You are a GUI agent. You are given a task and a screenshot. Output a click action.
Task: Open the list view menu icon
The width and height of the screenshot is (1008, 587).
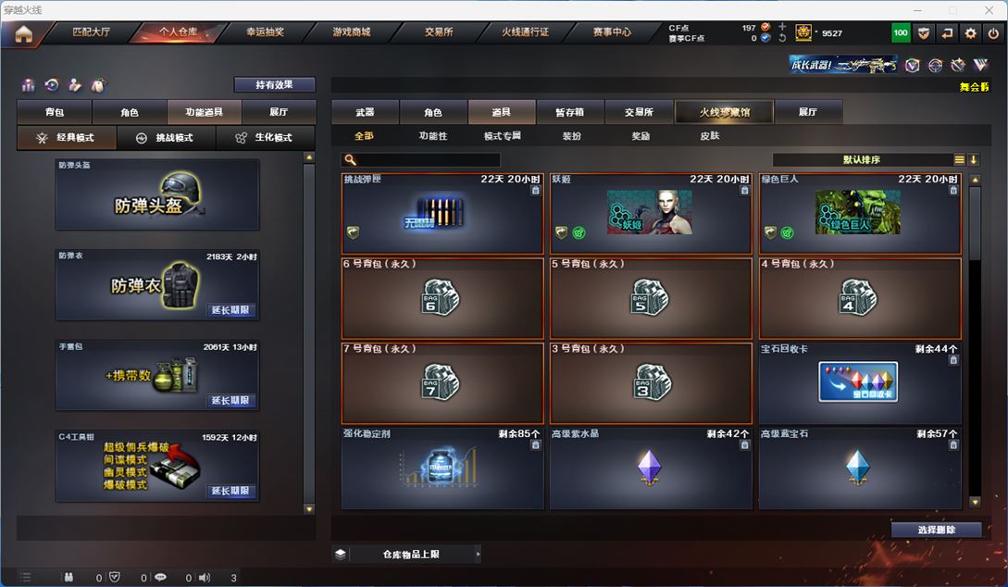[959, 159]
